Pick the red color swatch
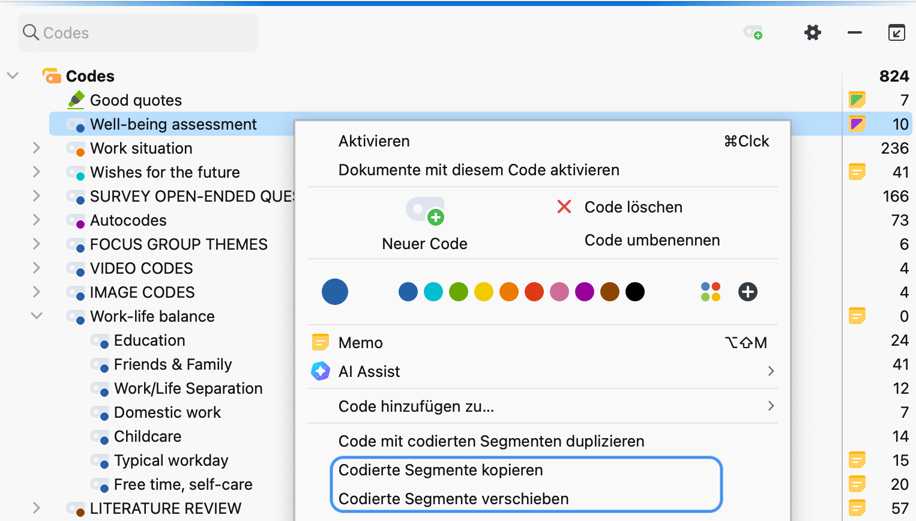Screen dimensions: 916x521 [534, 292]
